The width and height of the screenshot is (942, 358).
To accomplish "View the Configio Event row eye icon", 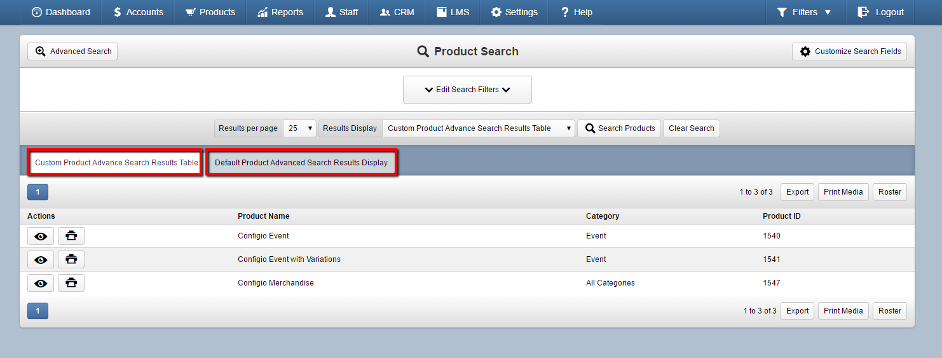I will (x=41, y=236).
